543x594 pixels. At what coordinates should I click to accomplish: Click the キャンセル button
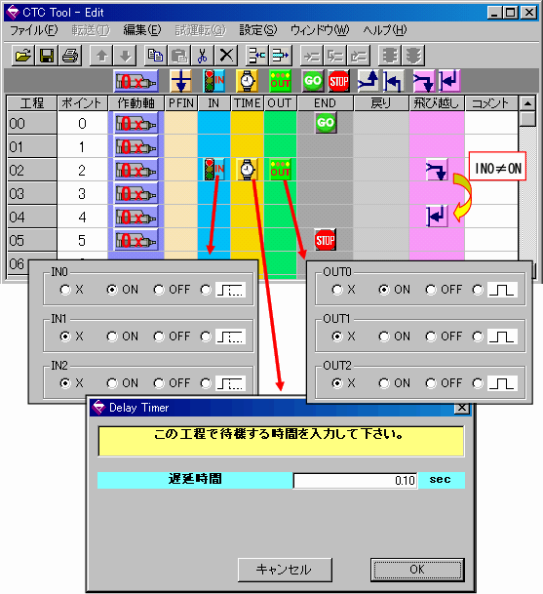[x=285, y=570]
